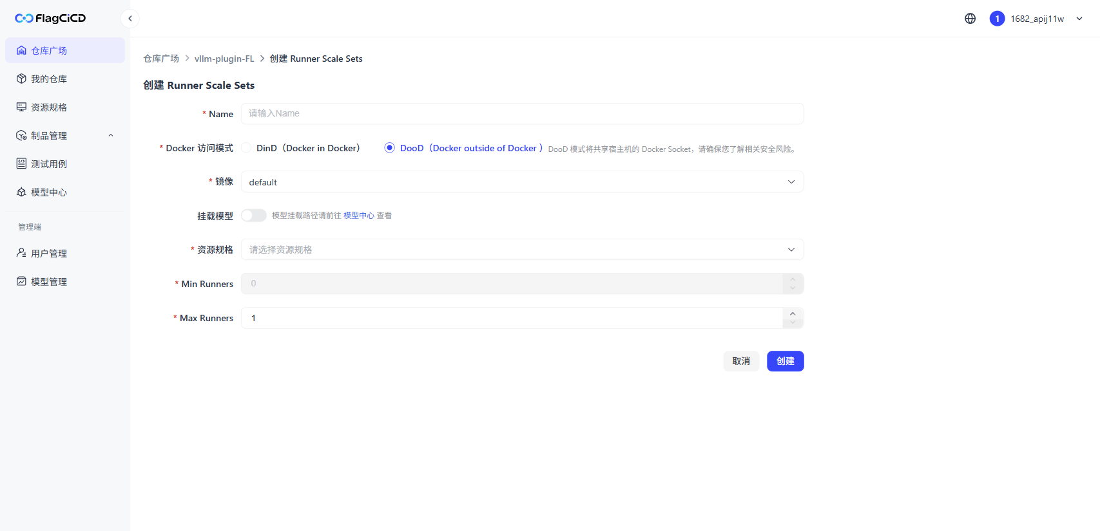Click the 管理端 section label
Image resolution: width=1100 pixels, height=531 pixels.
pyautogui.click(x=30, y=227)
